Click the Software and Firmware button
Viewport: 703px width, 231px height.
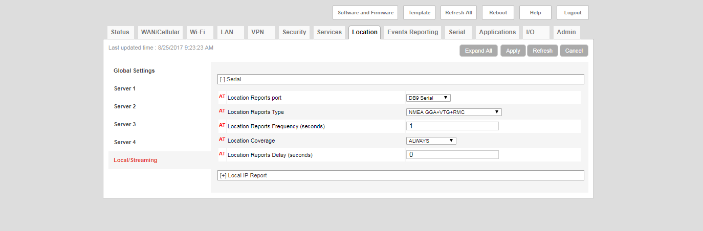(365, 13)
